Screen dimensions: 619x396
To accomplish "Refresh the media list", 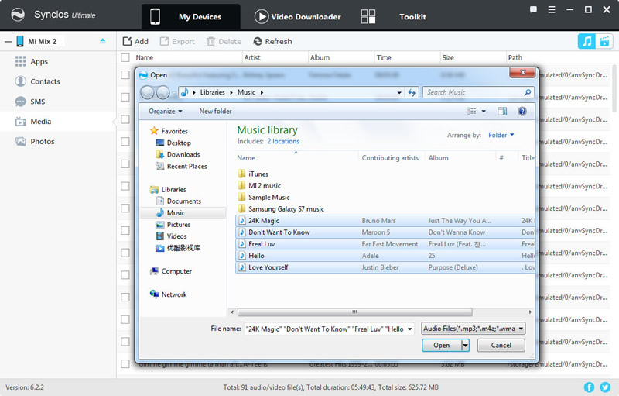I will coord(272,42).
